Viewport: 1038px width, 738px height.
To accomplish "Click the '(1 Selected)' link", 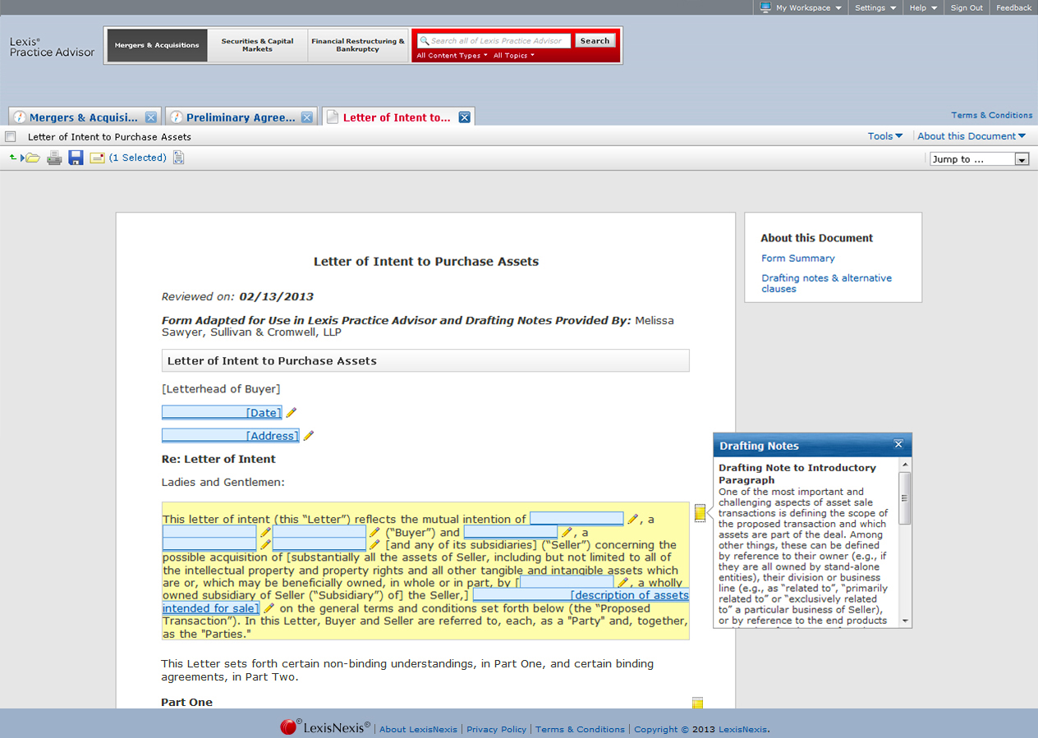I will tap(138, 158).
